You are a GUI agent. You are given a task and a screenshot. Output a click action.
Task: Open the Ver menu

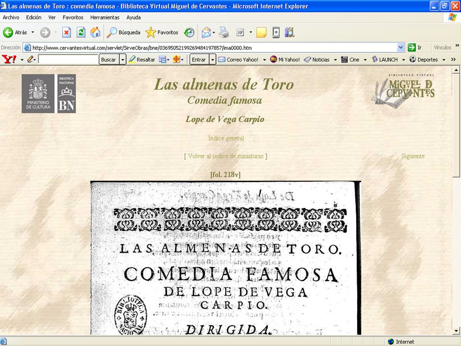point(52,17)
